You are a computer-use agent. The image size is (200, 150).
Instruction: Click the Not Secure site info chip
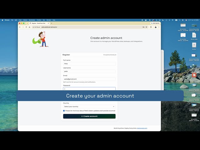tap(37, 27)
